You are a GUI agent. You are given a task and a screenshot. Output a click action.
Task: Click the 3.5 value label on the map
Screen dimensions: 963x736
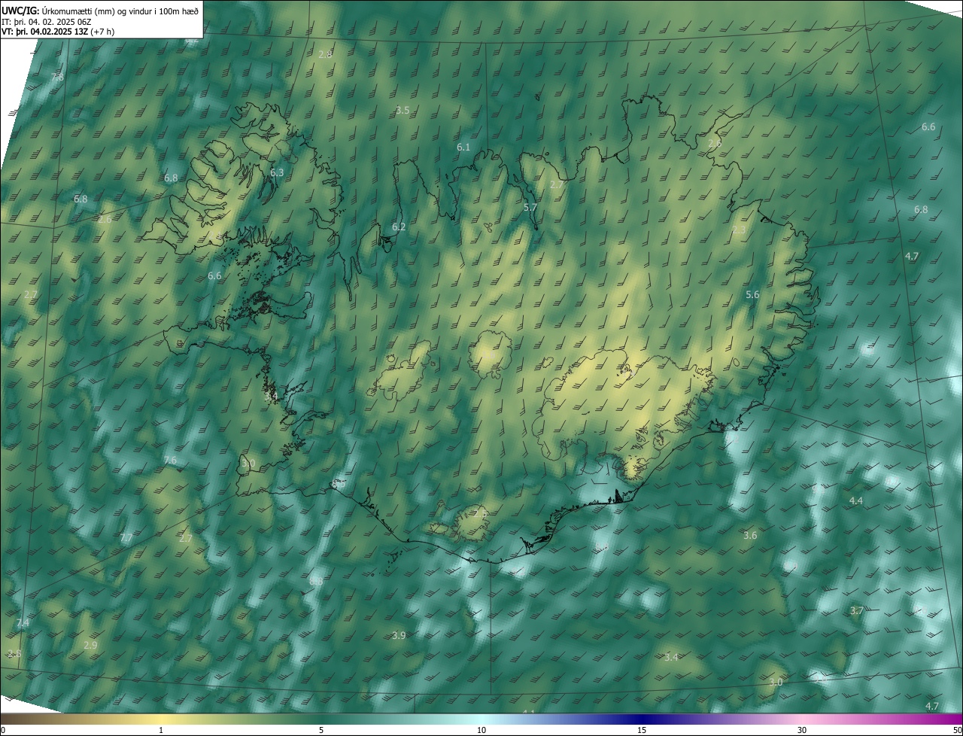(403, 111)
